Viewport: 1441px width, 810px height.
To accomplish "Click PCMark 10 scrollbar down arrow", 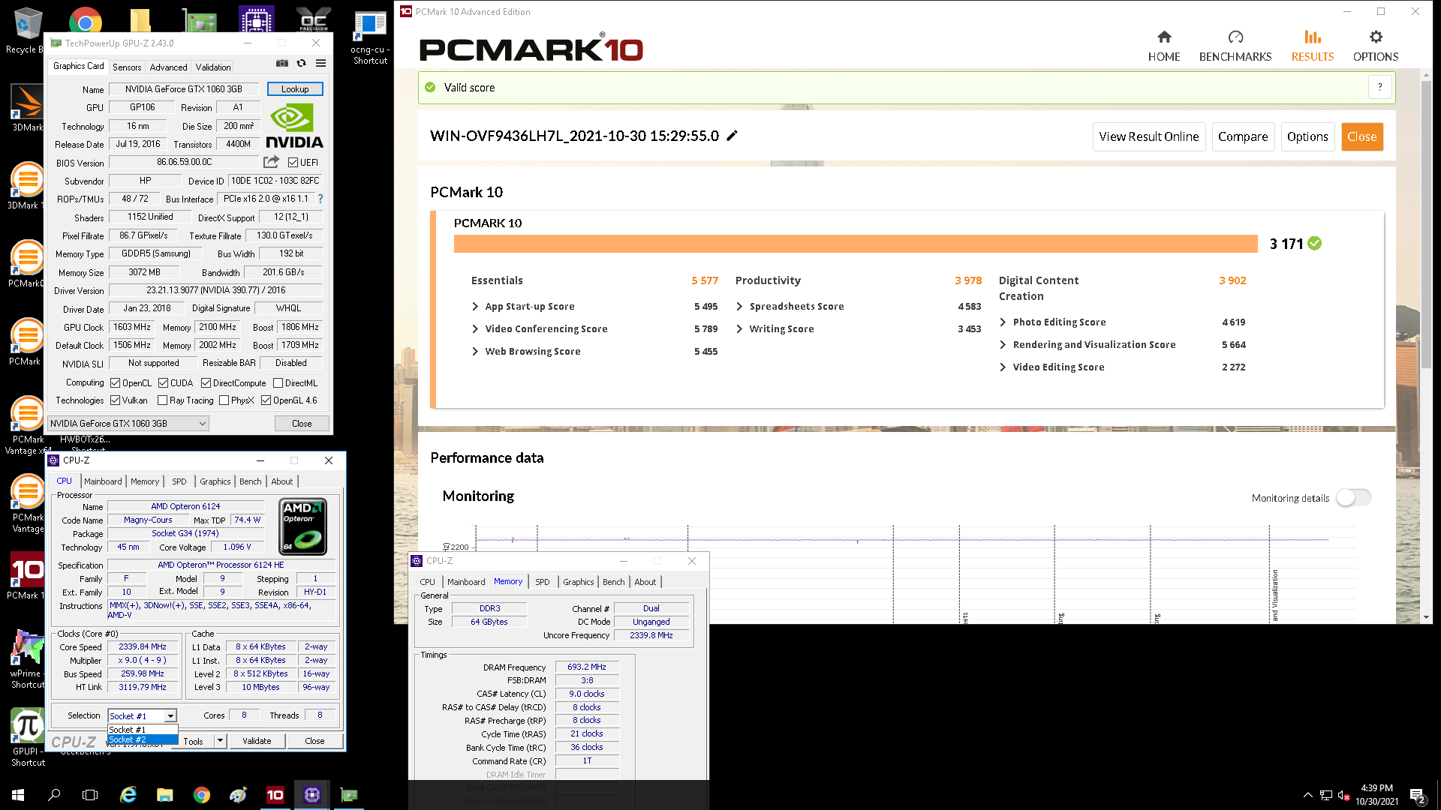I will click(1426, 617).
